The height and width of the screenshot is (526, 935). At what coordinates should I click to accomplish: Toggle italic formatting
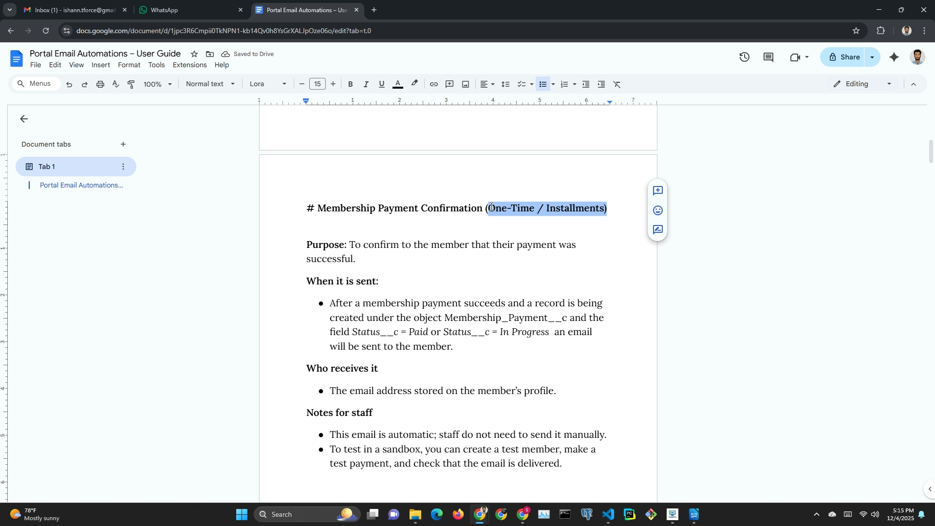click(x=366, y=84)
